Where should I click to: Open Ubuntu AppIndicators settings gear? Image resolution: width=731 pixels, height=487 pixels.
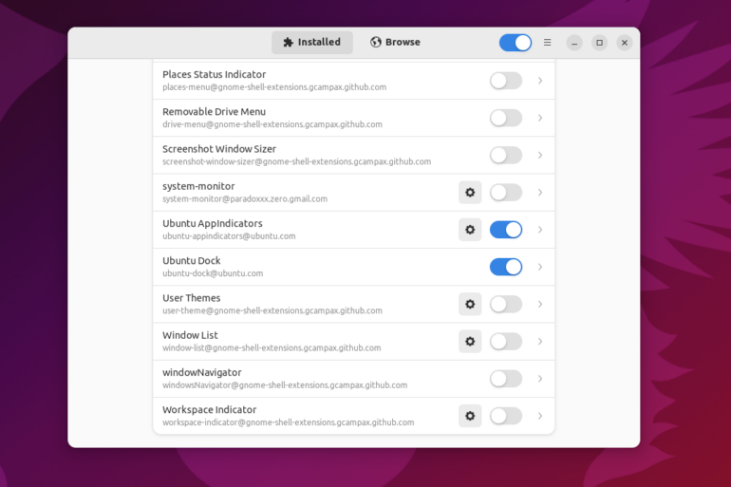click(x=470, y=230)
